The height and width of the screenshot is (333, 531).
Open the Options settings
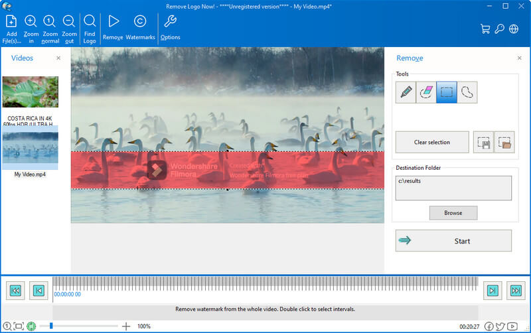pos(170,27)
